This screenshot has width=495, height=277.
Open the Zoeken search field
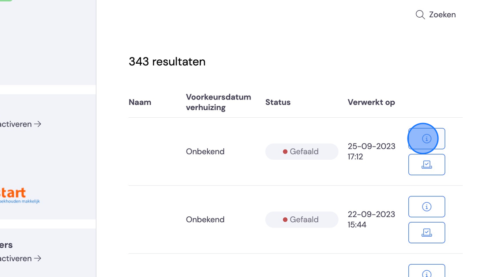tap(436, 15)
